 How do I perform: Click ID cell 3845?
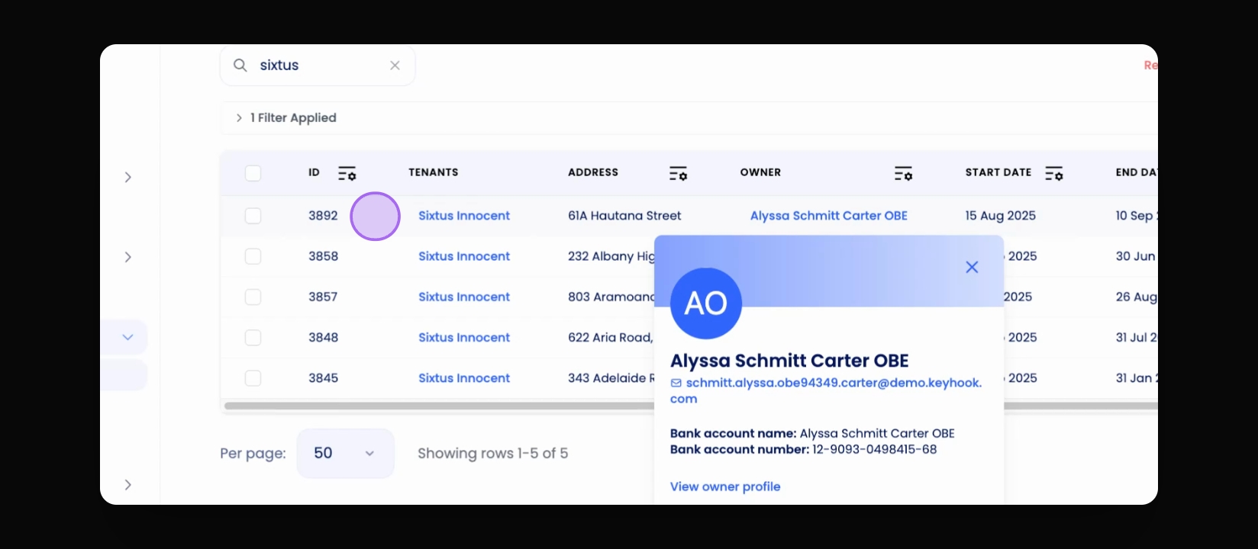(323, 377)
